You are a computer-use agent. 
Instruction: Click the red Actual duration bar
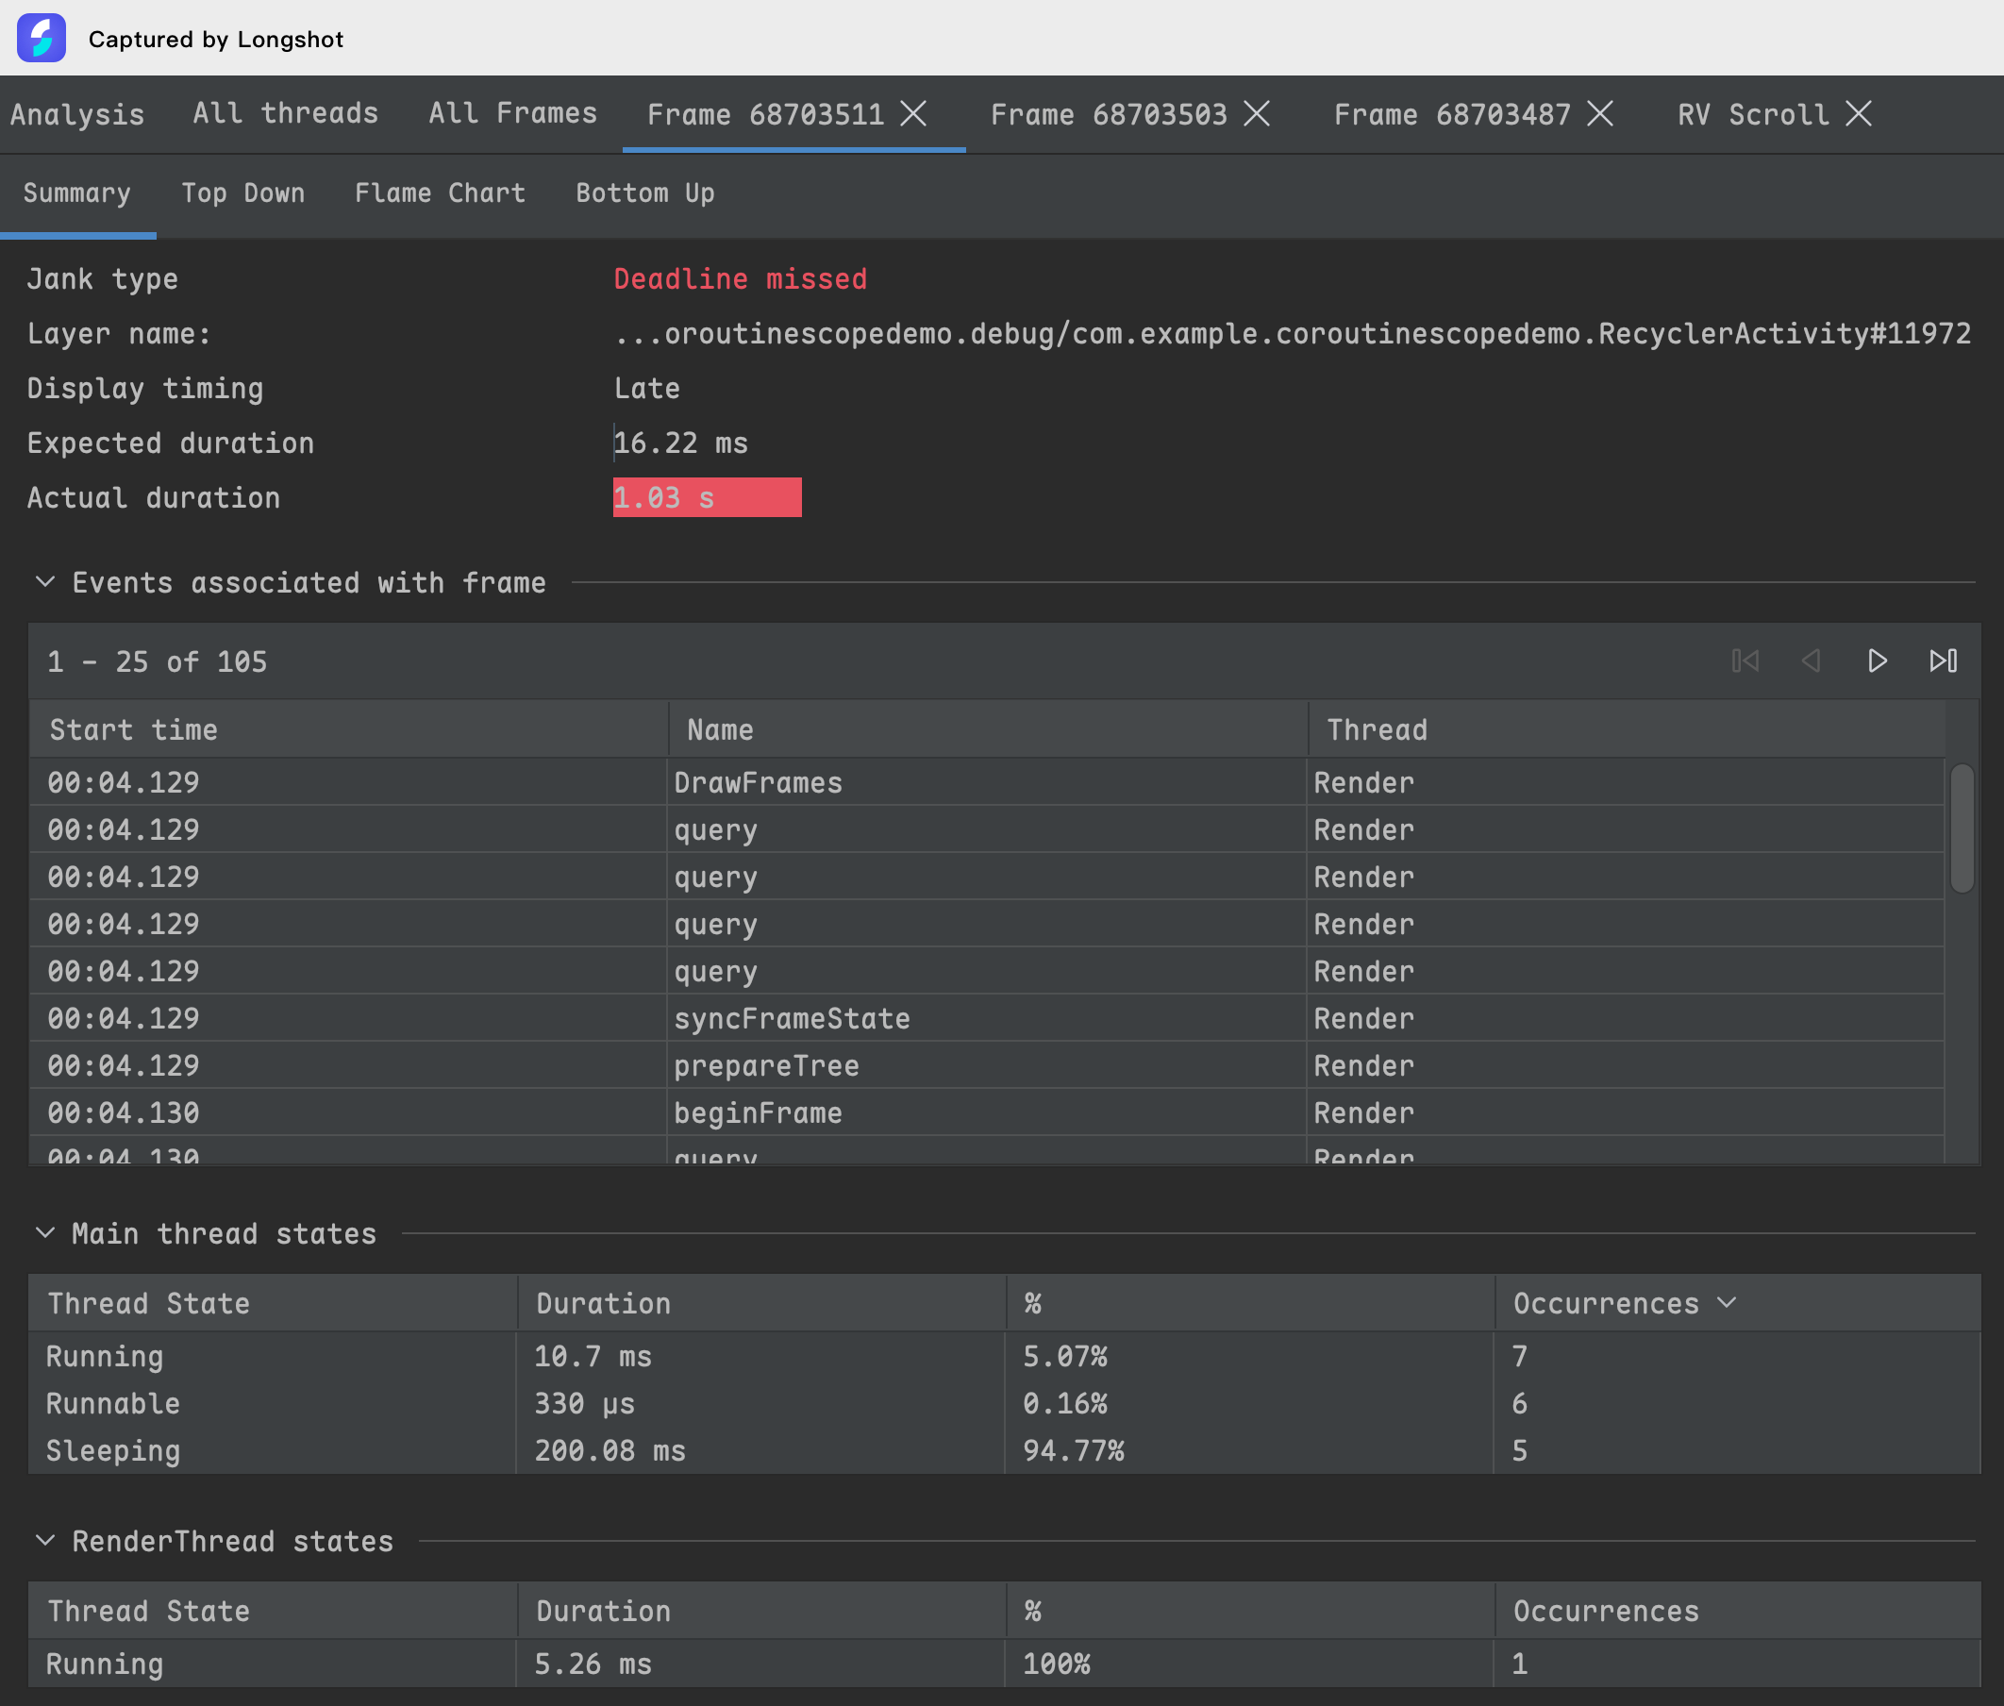click(x=707, y=498)
